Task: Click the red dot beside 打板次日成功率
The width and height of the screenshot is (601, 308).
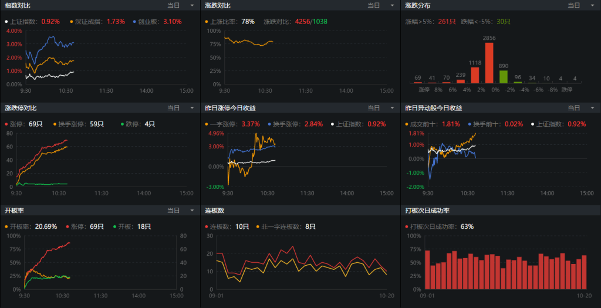Action: point(407,226)
